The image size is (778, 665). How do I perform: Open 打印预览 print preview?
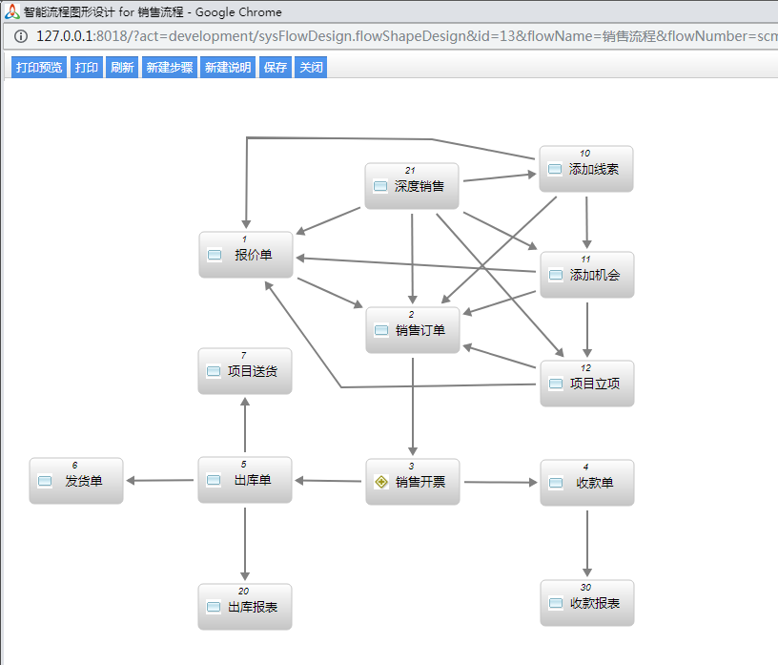pyautogui.click(x=39, y=68)
